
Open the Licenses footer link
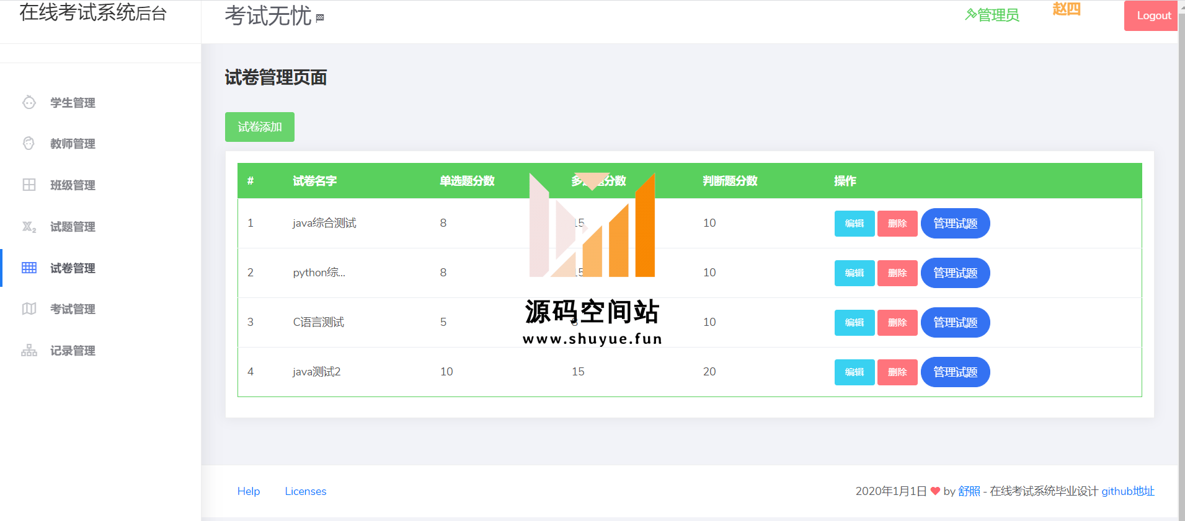pyautogui.click(x=305, y=491)
